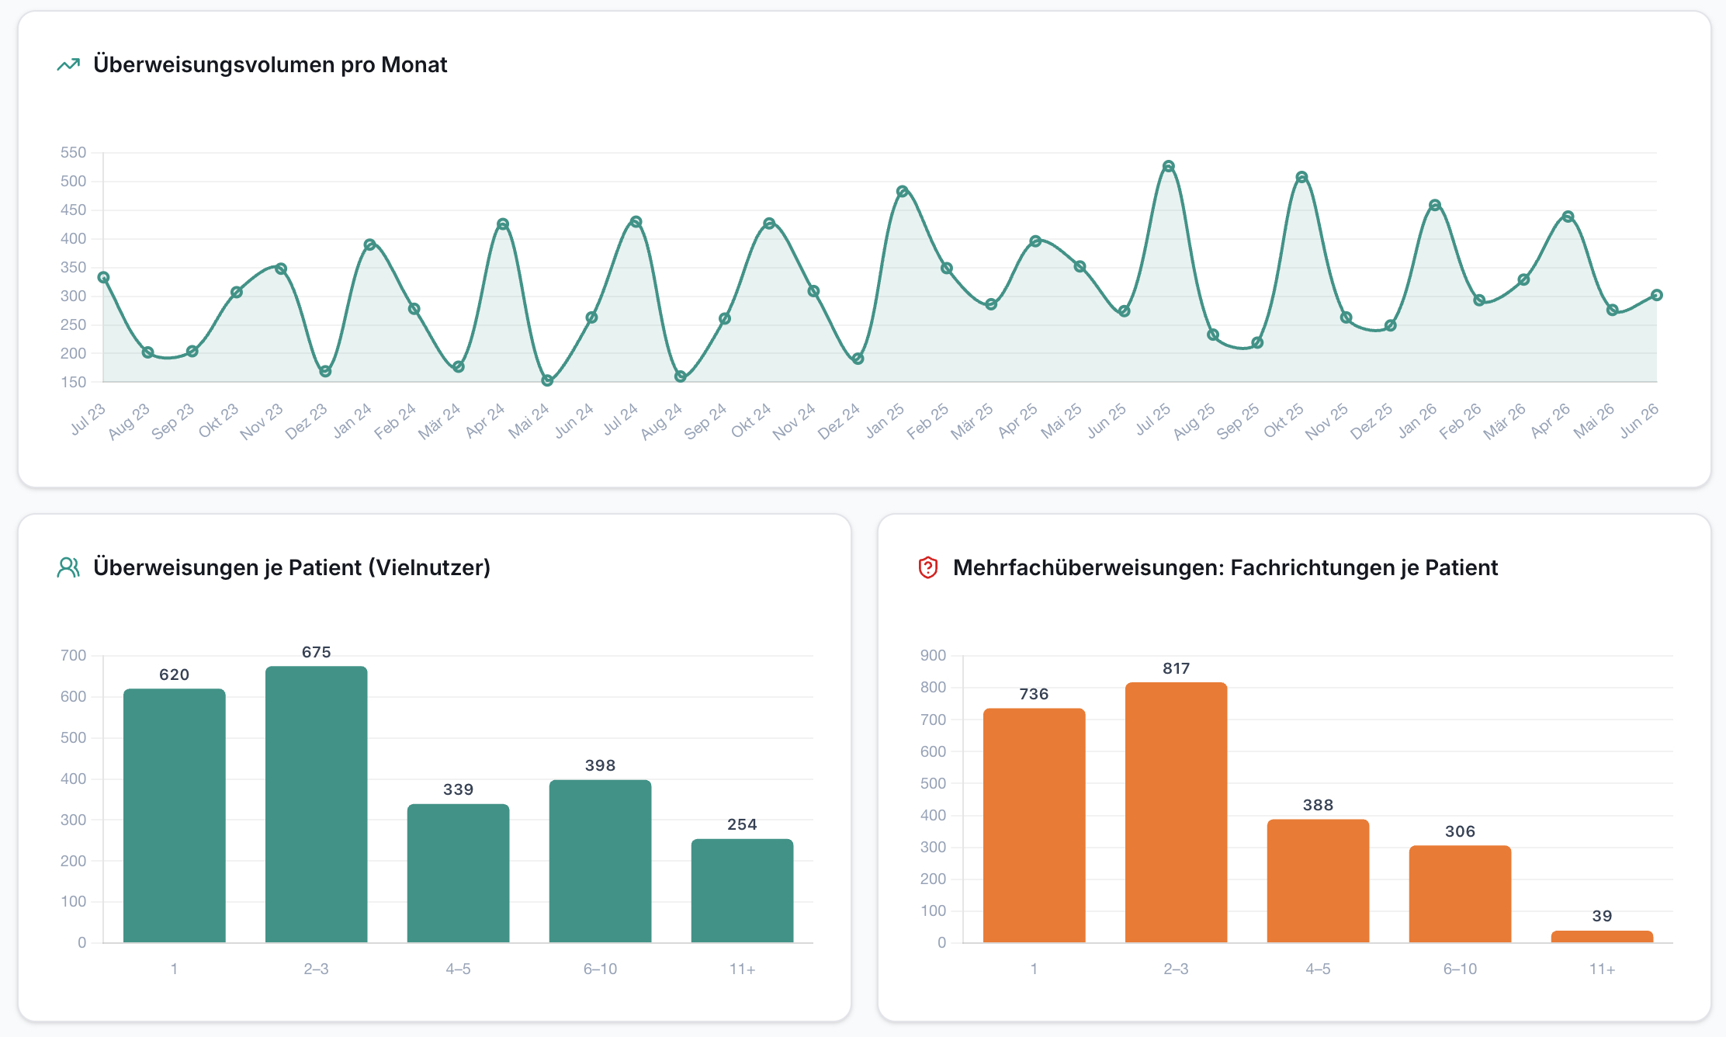
Task: Click the '550' y-axis label on line chart
Action: tap(74, 153)
